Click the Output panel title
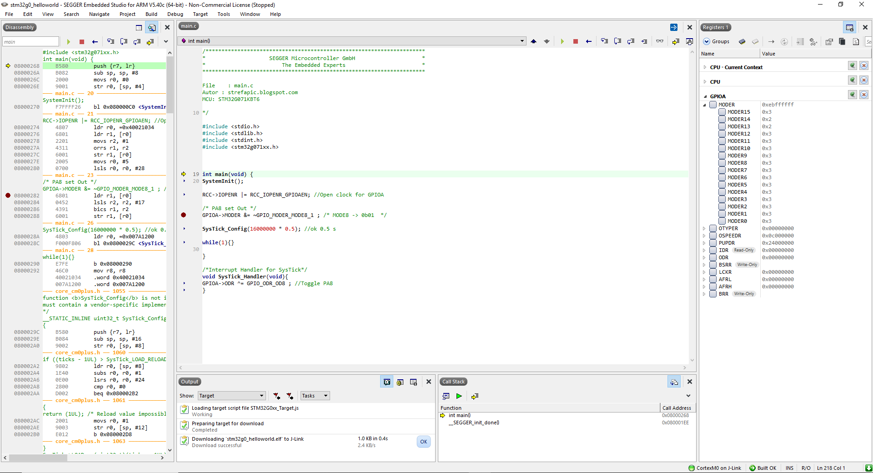This screenshot has height=473, width=873. (190, 382)
